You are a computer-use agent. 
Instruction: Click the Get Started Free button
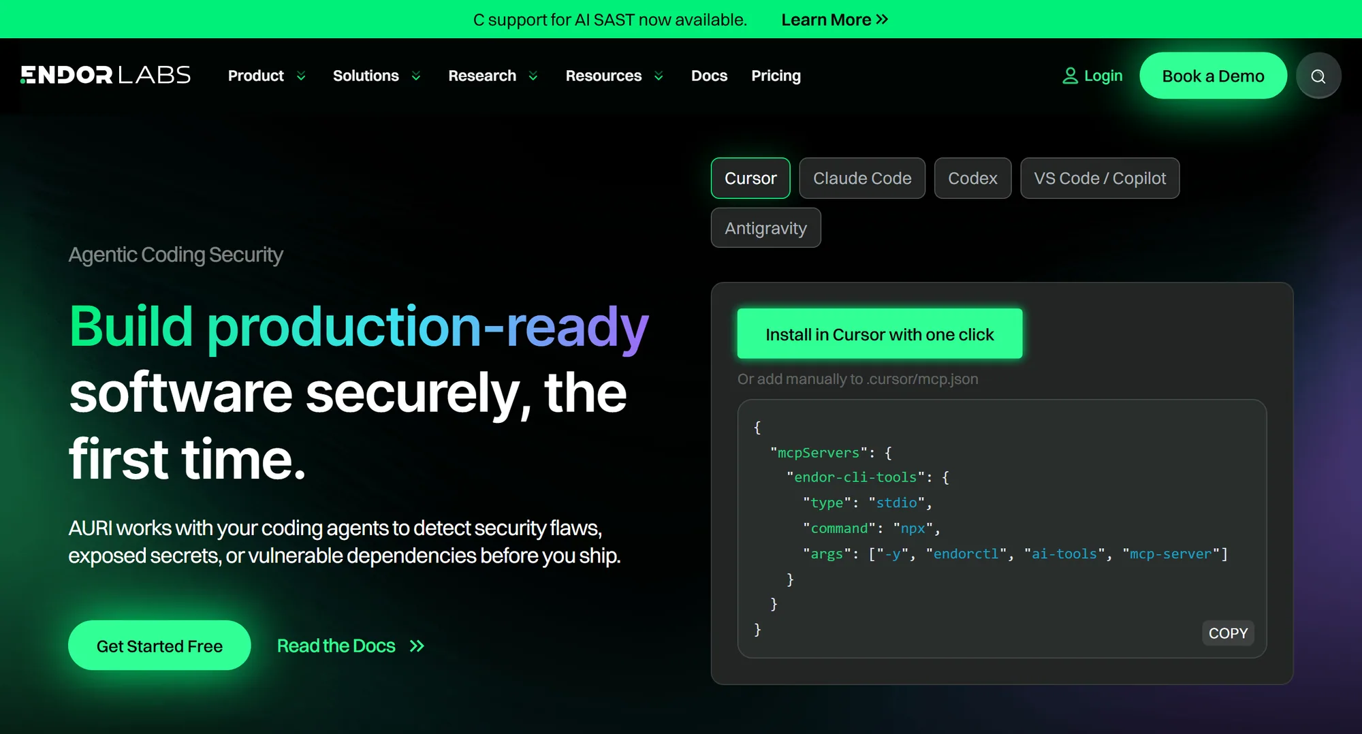(x=159, y=645)
